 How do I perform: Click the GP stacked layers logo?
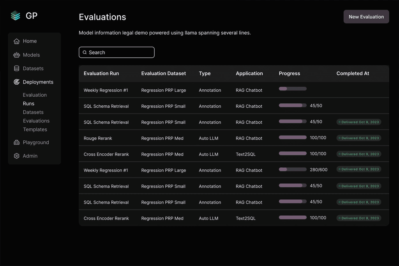coord(16,16)
